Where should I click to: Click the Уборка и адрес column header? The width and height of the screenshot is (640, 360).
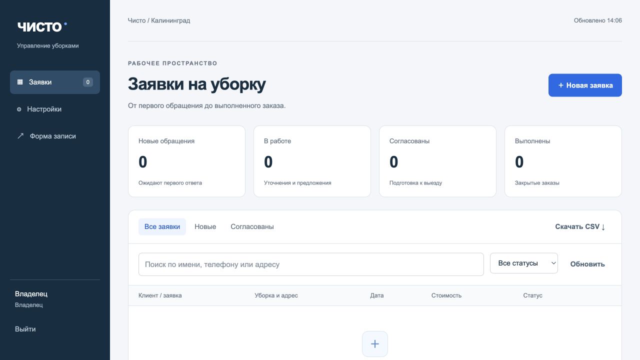tap(276, 295)
